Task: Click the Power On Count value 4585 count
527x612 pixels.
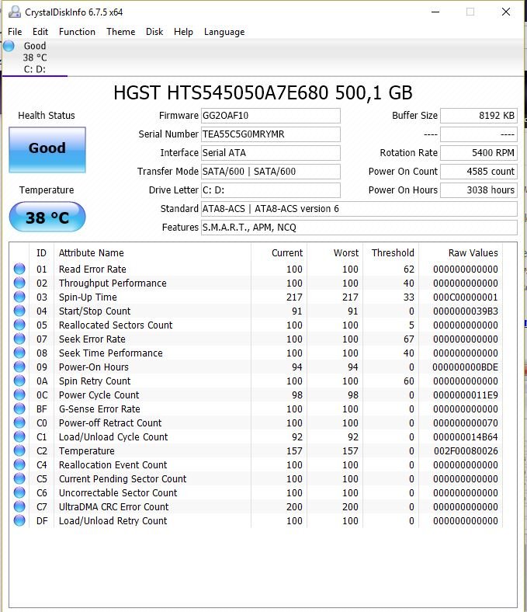Action: pos(479,172)
